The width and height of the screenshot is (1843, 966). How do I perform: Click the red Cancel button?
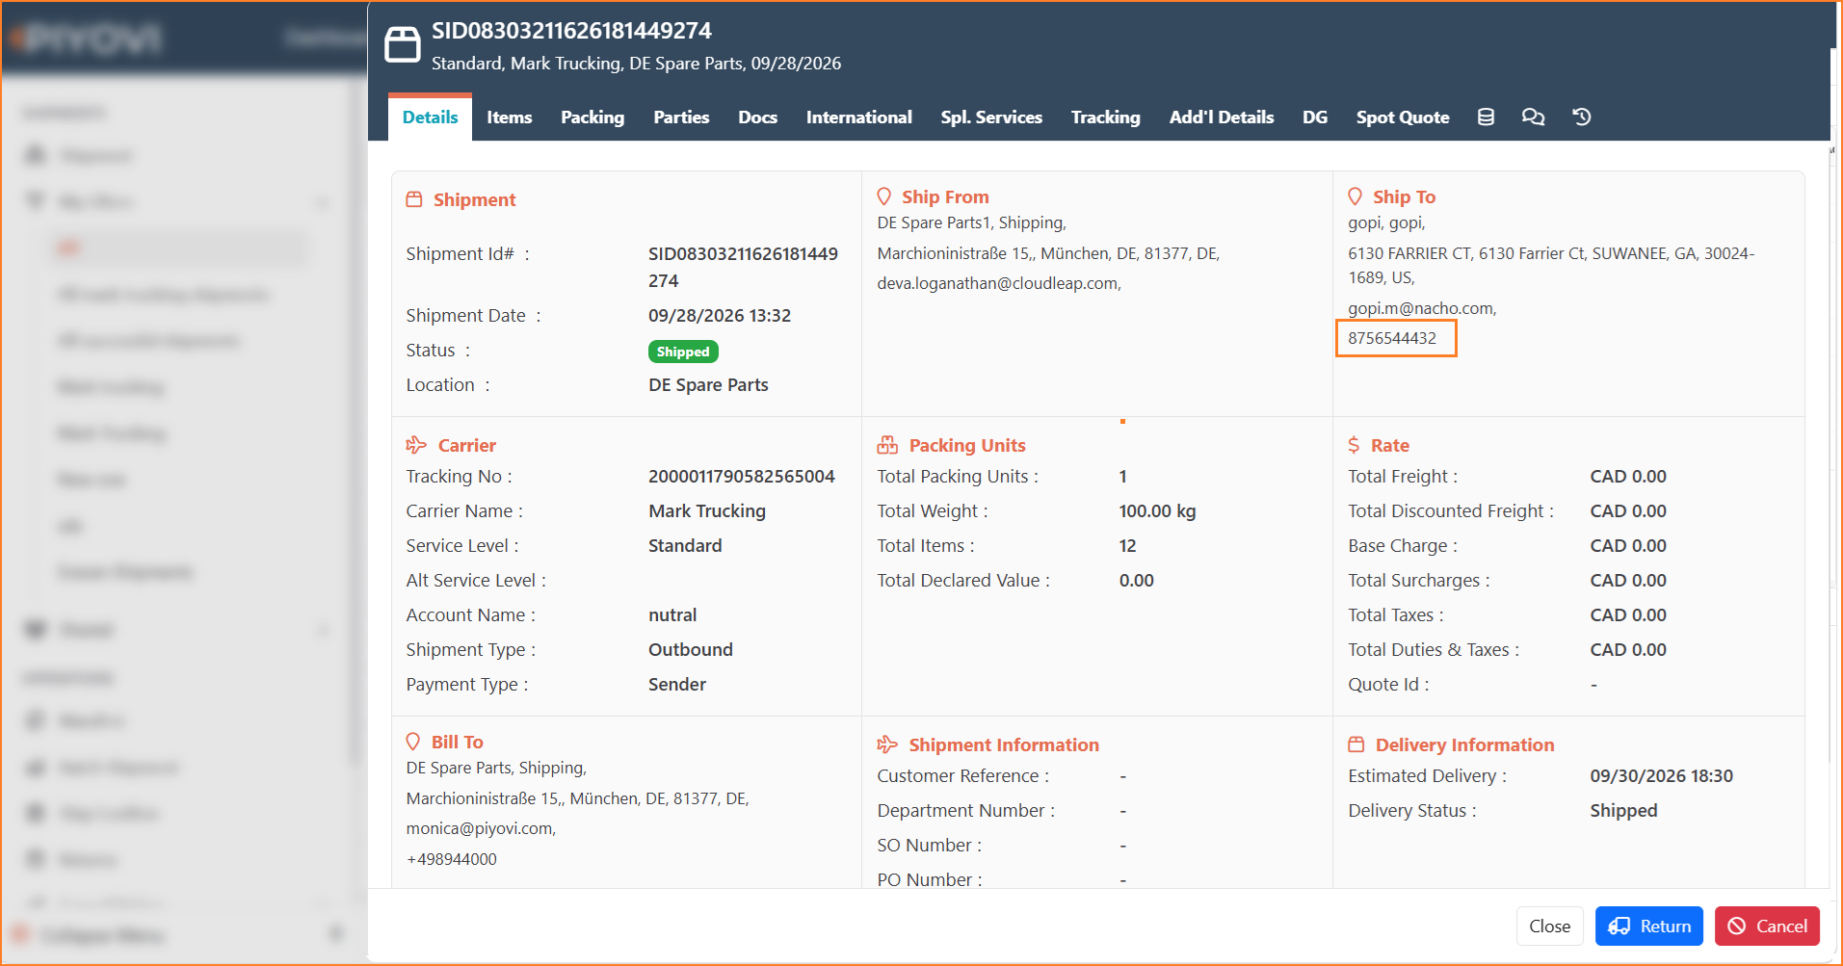[x=1767, y=926]
